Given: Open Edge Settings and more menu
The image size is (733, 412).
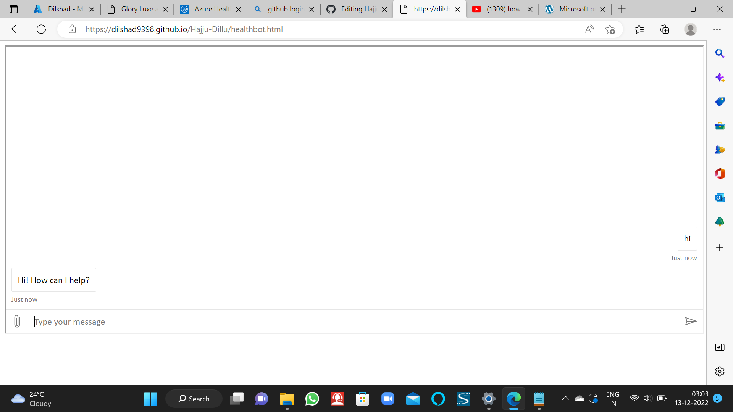Looking at the screenshot, I should click(x=717, y=29).
